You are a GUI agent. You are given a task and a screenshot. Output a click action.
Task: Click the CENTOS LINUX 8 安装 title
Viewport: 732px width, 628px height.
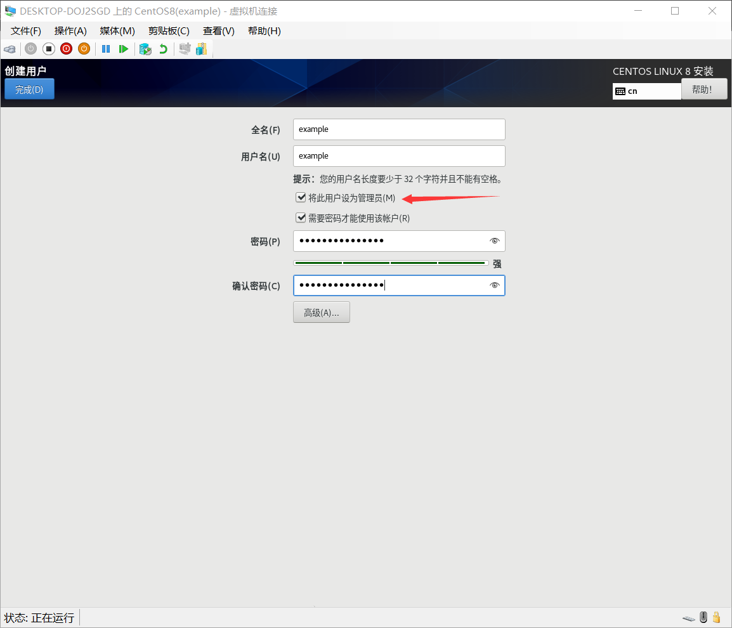pos(663,71)
